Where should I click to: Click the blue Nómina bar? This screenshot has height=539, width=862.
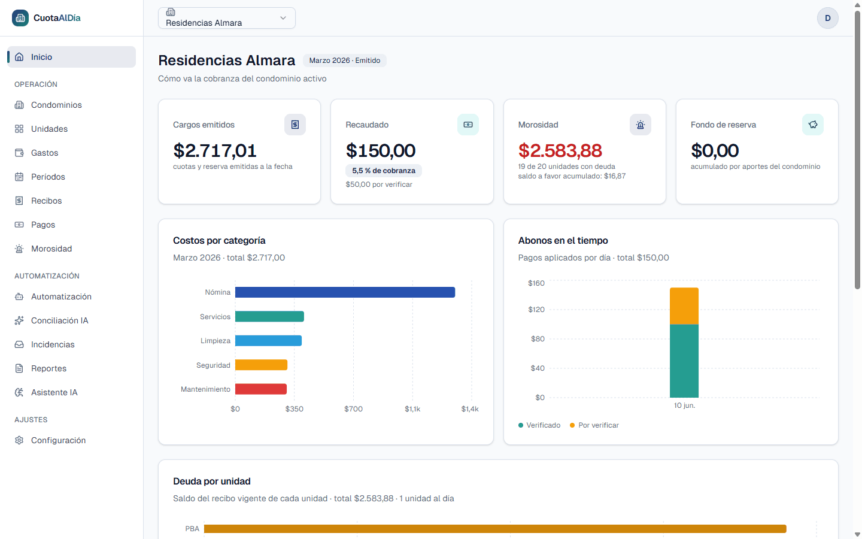345,292
